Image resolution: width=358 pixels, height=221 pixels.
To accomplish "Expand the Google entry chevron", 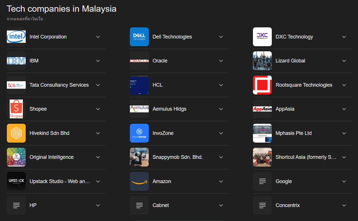I will 344,181.
